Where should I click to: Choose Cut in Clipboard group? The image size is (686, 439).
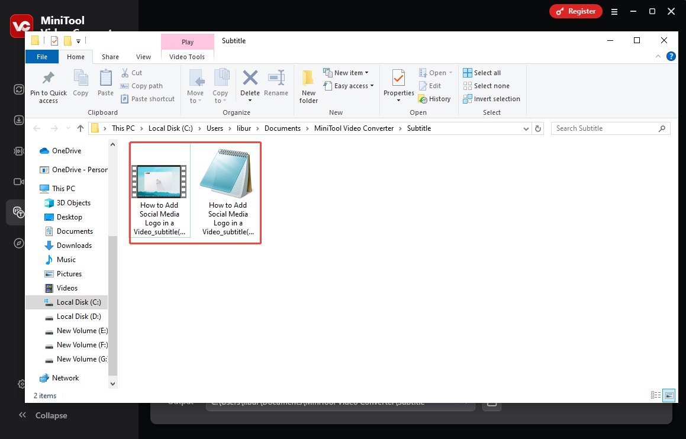131,73
